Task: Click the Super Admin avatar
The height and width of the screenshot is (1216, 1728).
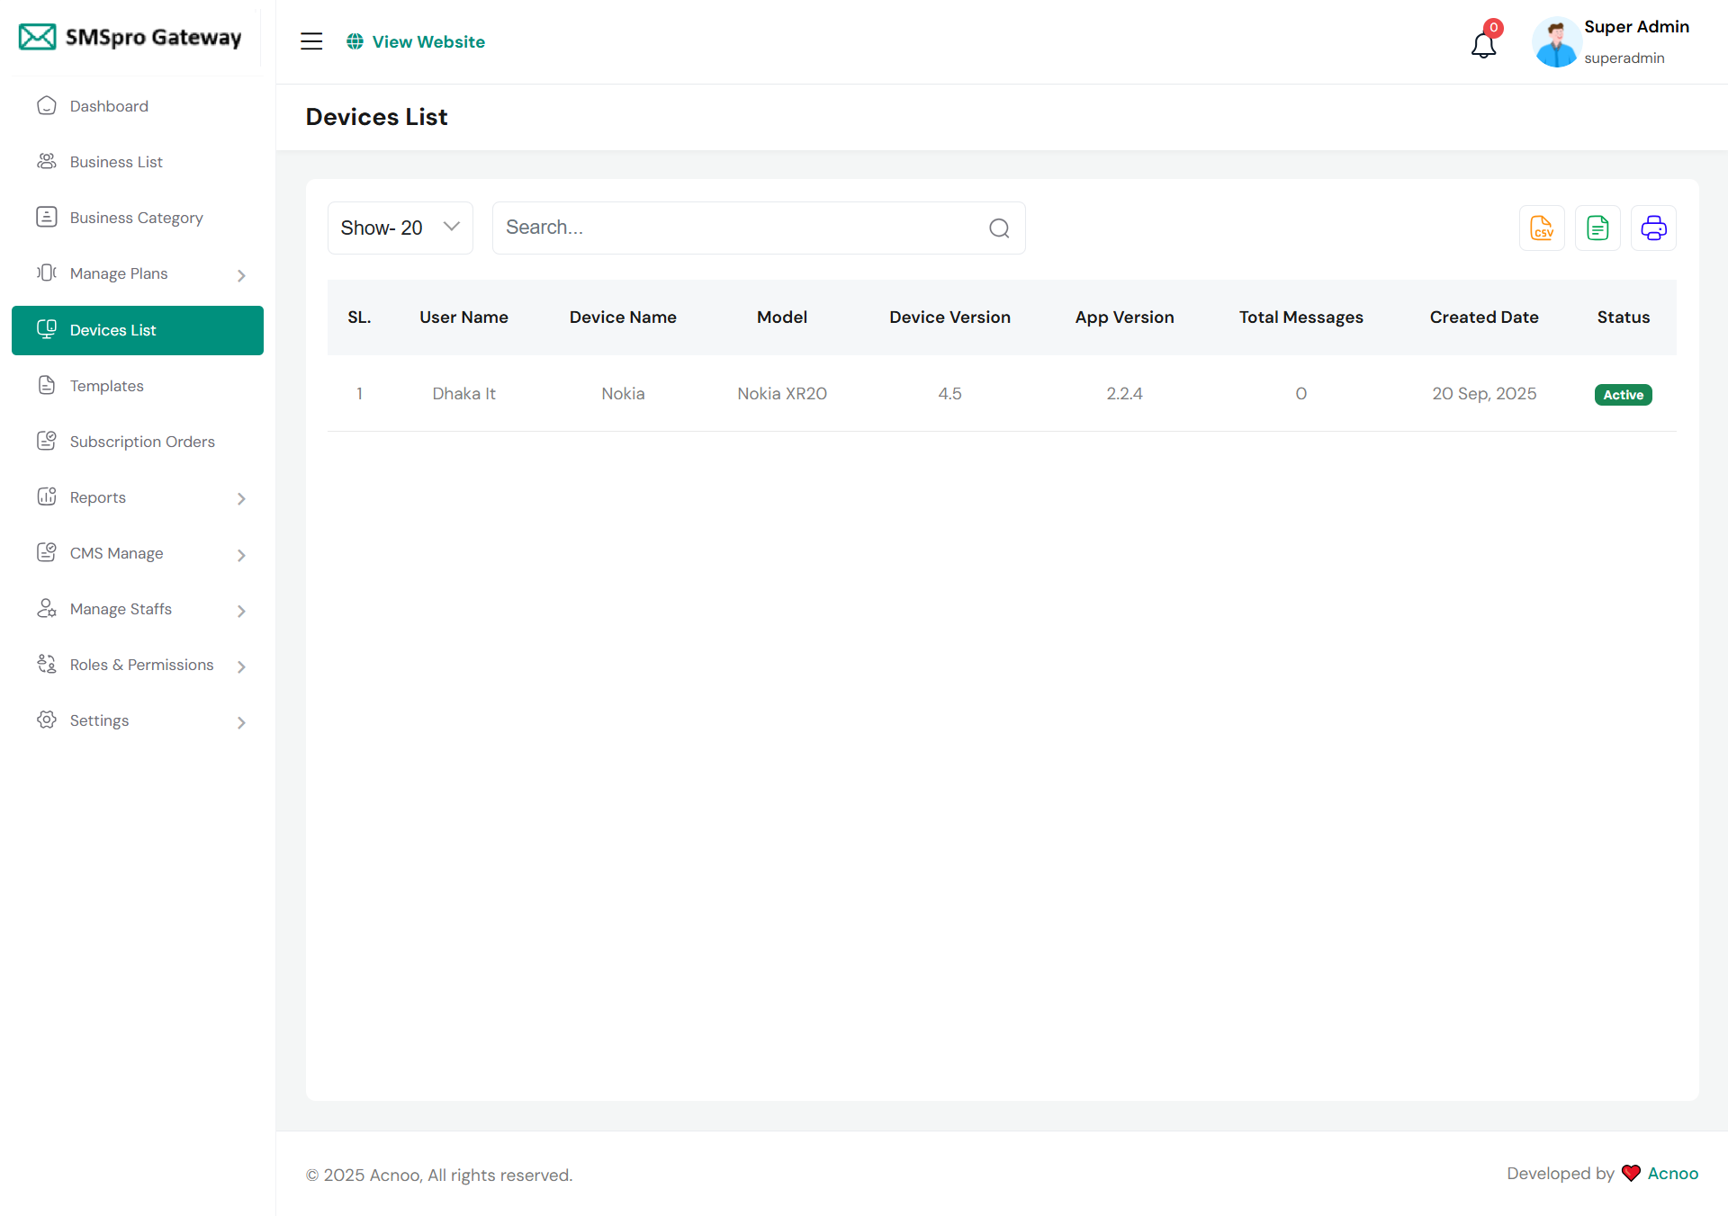Action: point(1556,42)
